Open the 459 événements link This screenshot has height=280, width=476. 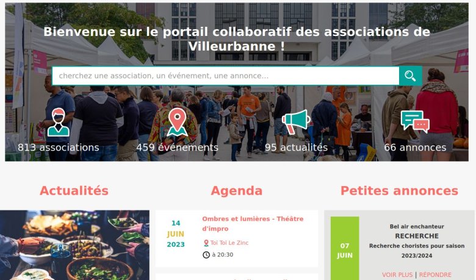pos(178,148)
